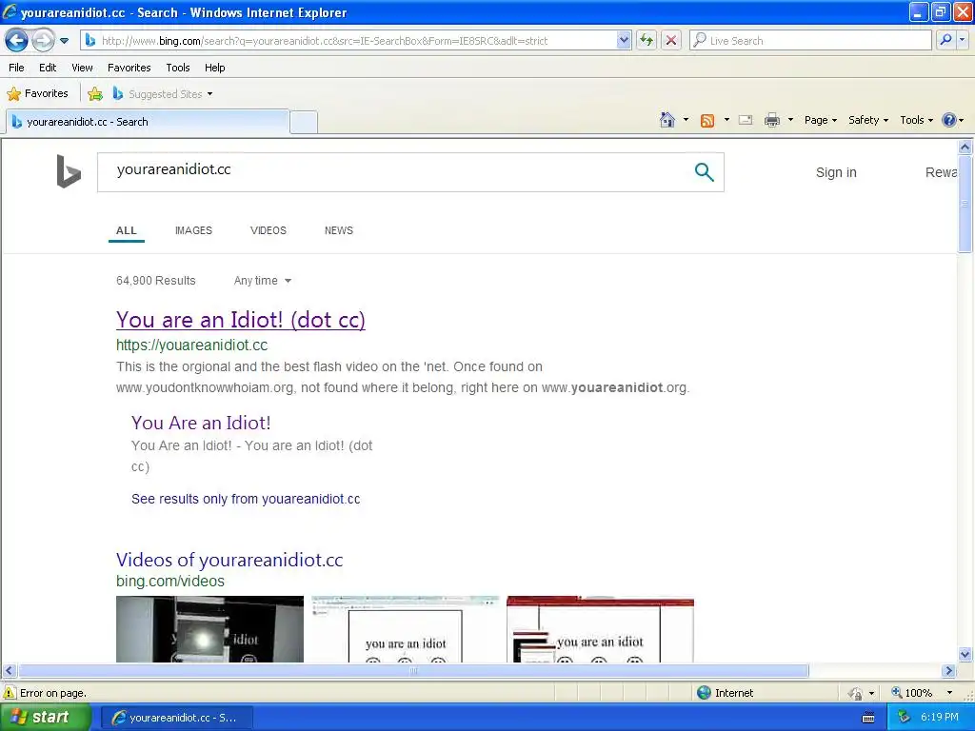
Task: Open the second white video thumbnail
Action: coord(405,629)
